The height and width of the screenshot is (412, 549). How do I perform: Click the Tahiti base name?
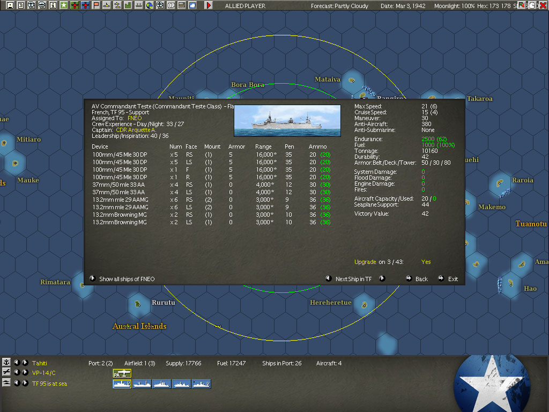39,363
